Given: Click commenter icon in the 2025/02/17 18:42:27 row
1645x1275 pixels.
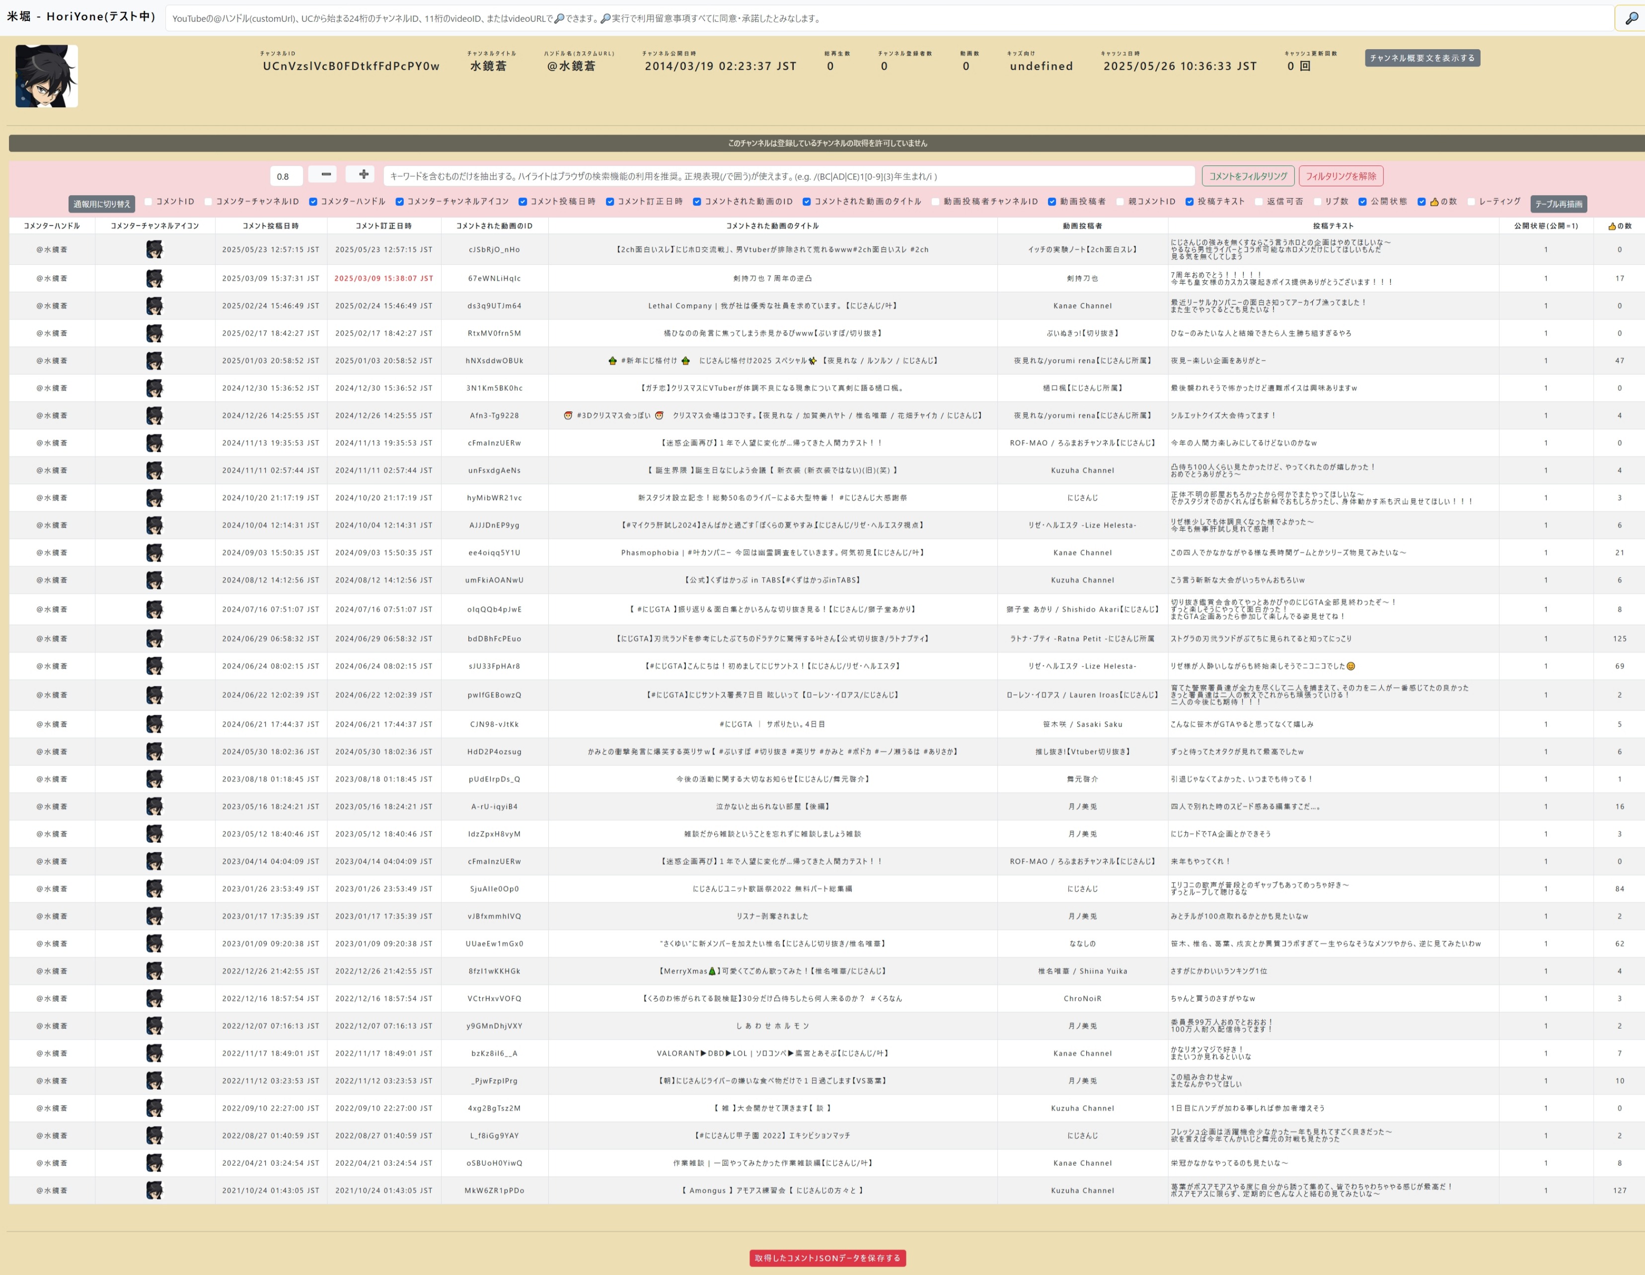Looking at the screenshot, I should pos(154,333).
